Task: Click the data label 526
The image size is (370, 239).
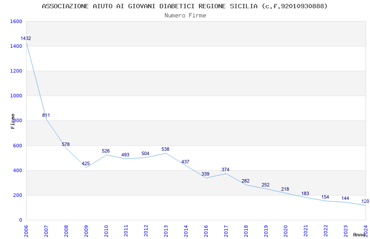Action: click(x=106, y=151)
